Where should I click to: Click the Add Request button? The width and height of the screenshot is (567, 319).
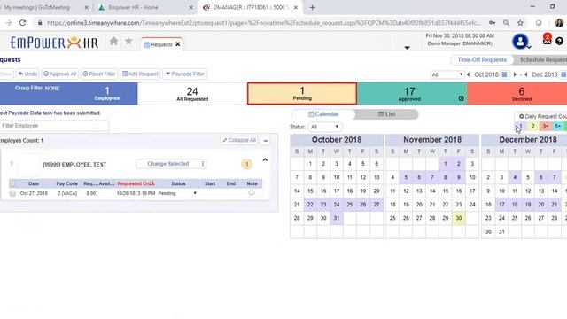tap(140, 74)
